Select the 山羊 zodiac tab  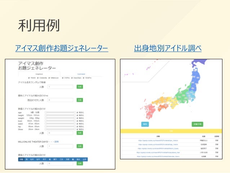tap(84, 159)
